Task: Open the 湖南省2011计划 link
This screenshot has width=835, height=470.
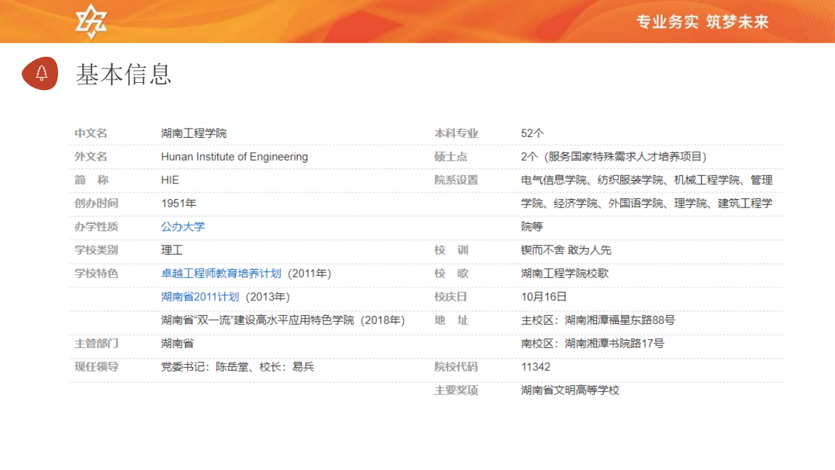Action: [200, 297]
